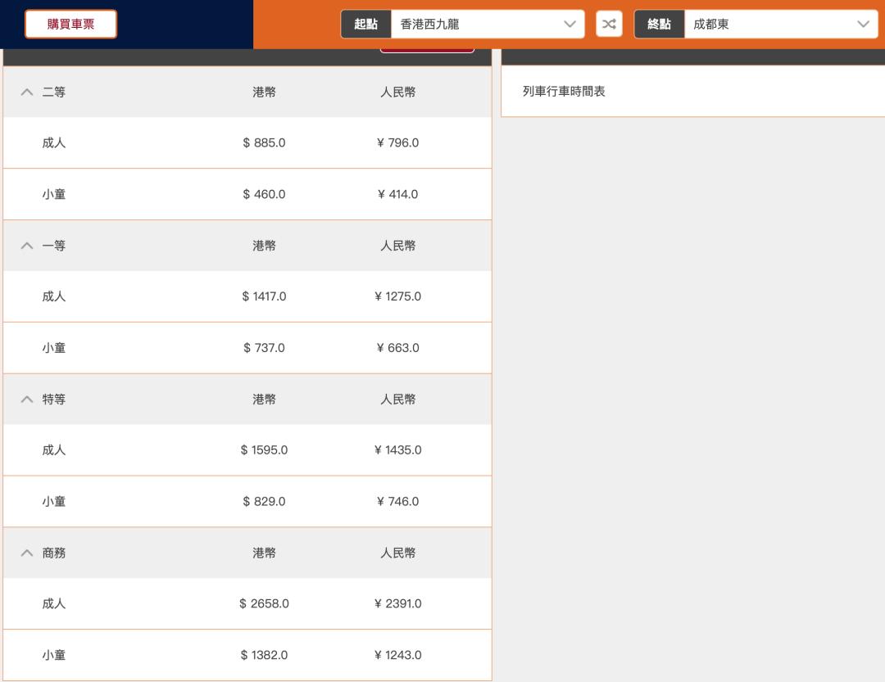The width and height of the screenshot is (885, 682).
Task: Click the 購買車票 button
Action: click(70, 25)
